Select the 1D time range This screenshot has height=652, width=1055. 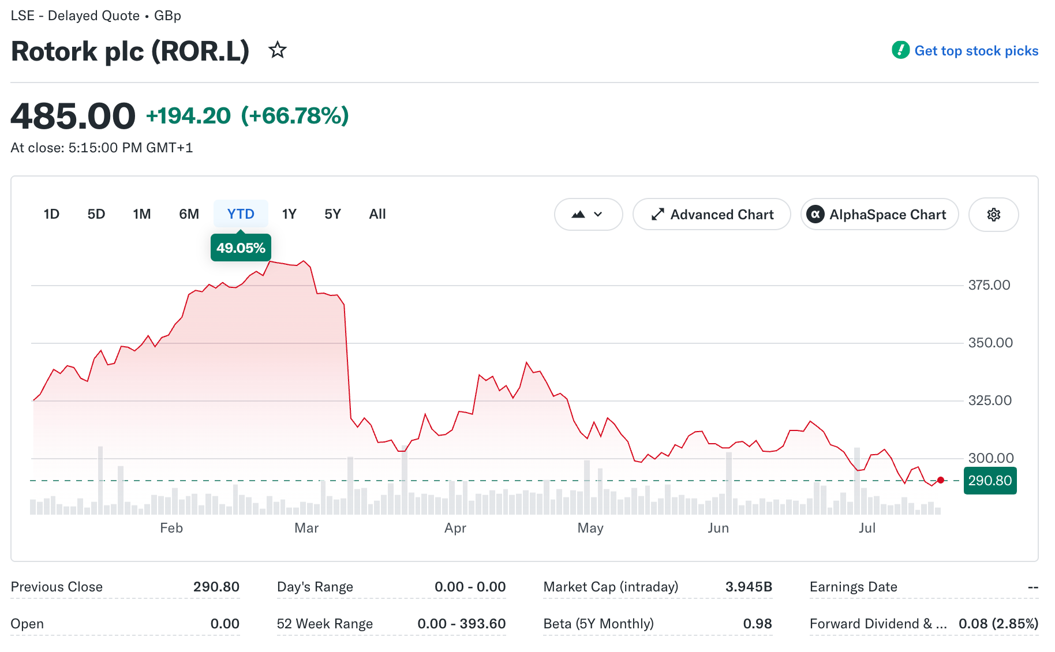point(51,214)
